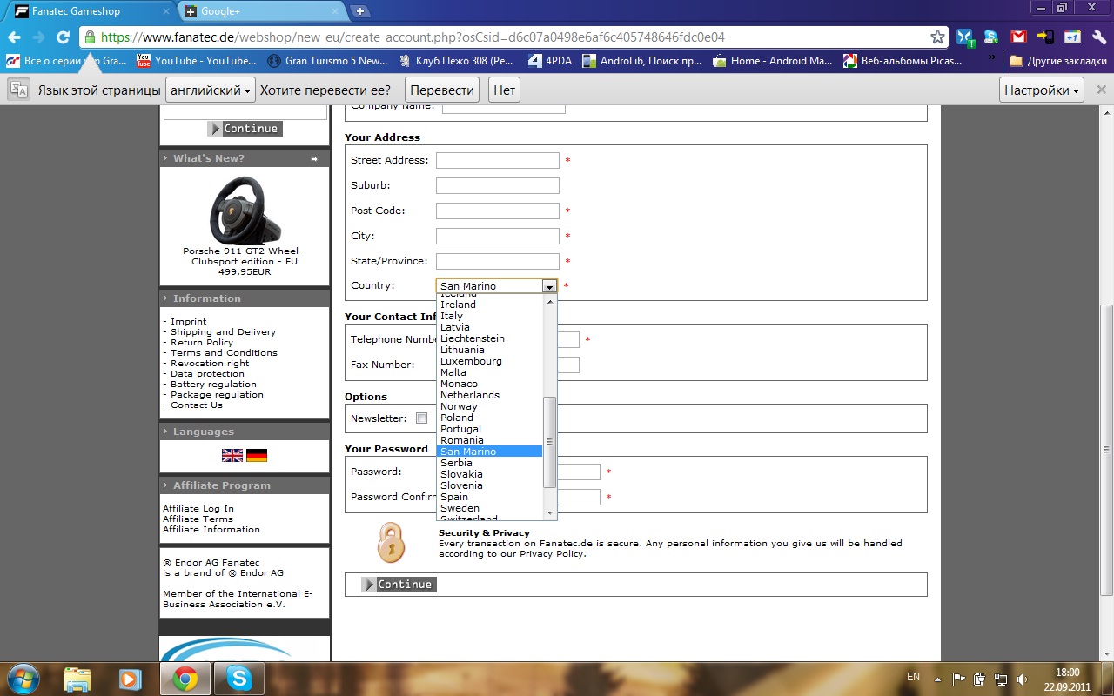
Task: Choose Latvia from the country list
Action: pos(489,327)
